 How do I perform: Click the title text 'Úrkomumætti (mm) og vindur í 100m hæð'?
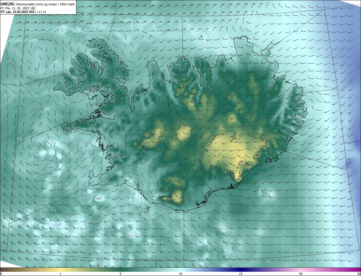(45, 4)
